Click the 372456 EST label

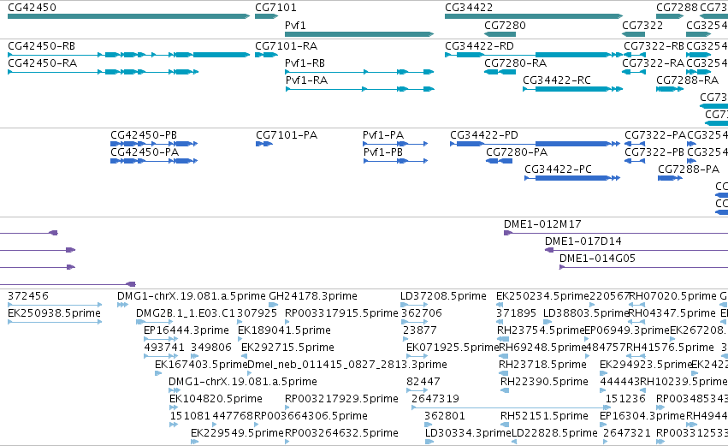tap(28, 296)
